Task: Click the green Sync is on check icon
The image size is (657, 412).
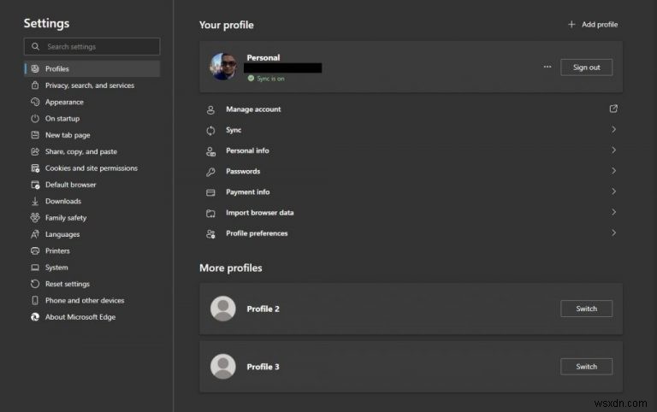Action: [x=251, y=79]
